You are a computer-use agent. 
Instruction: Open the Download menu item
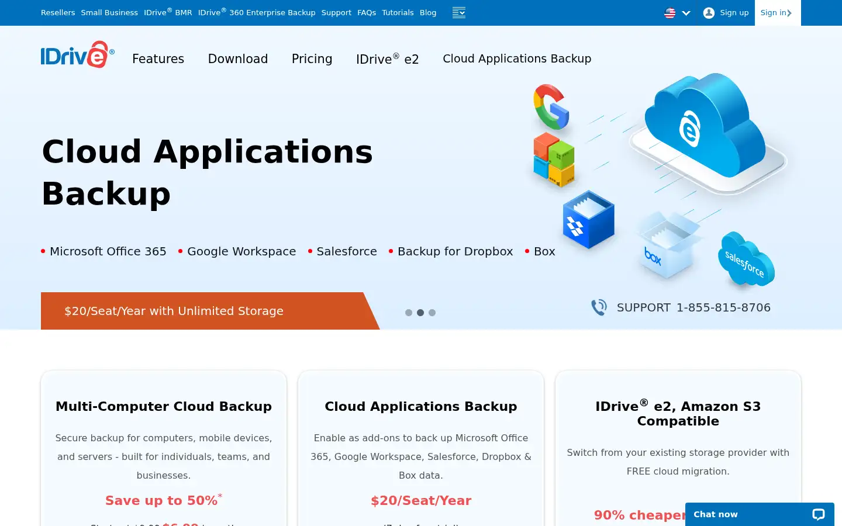pyautogui.click(x=238, y=59)
